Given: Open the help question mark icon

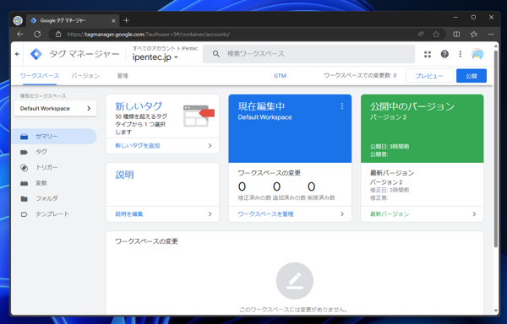Looking at the screenshot, I should [444, 54].
